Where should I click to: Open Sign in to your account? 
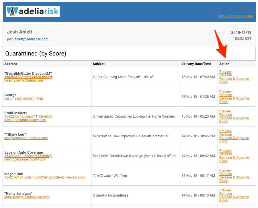235,16
